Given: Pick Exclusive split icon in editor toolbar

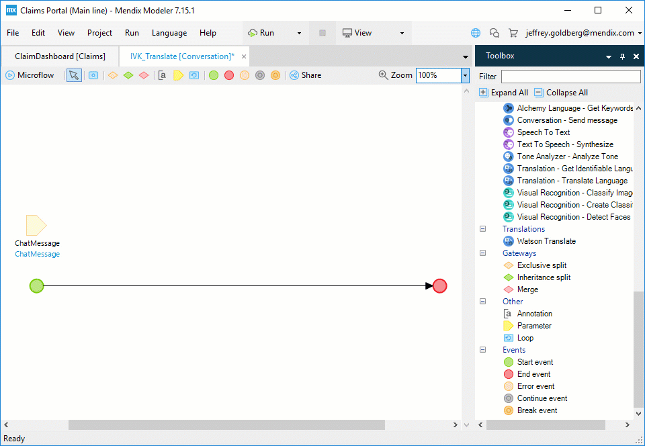Looking at the screenshot, I should [x=113, y=75].
